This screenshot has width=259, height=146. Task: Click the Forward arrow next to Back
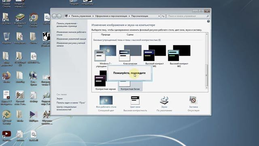59,16
